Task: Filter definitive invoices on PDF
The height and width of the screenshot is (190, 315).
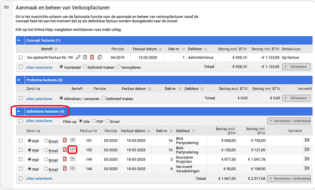Action: pos(94,121)
